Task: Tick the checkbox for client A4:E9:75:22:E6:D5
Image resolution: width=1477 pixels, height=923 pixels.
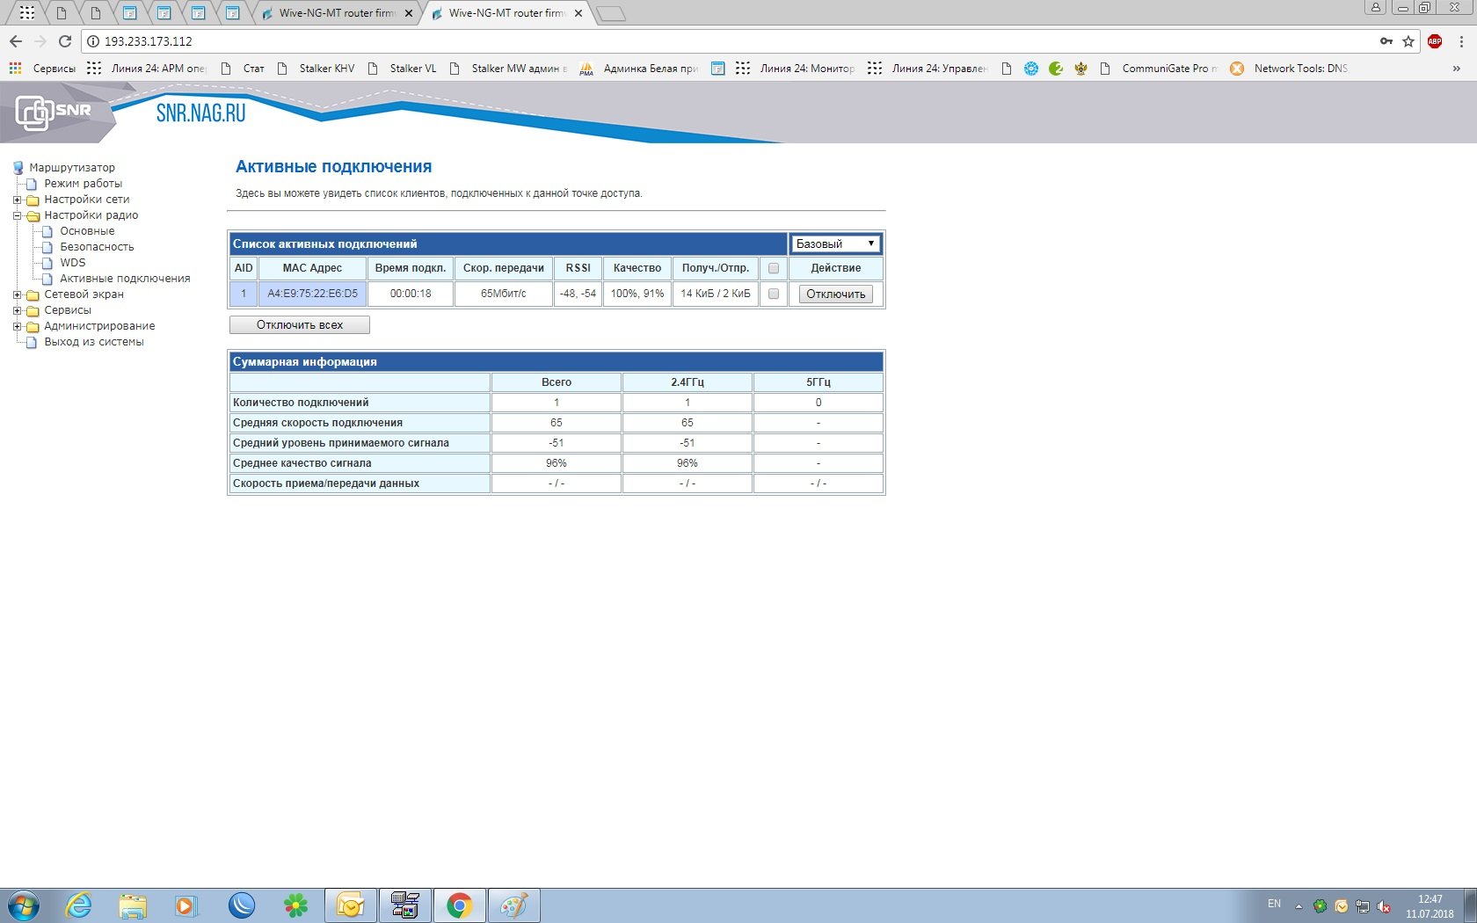Action: click(x=774, y=294)
